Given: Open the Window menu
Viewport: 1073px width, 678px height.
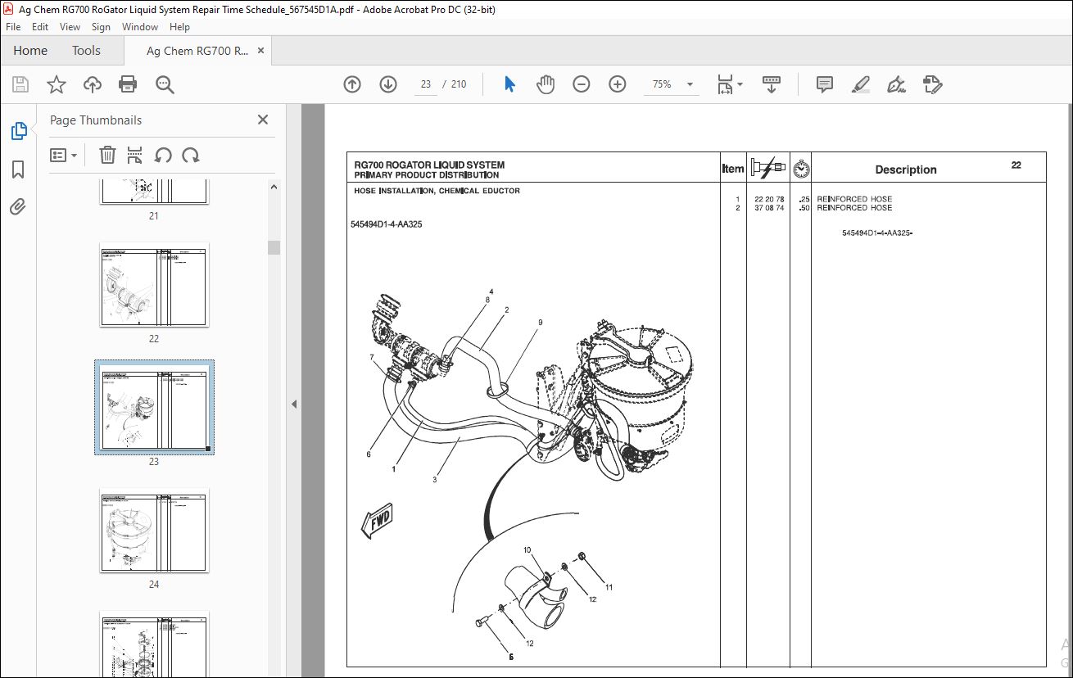Looking at the screenshot, I should 140,27.
